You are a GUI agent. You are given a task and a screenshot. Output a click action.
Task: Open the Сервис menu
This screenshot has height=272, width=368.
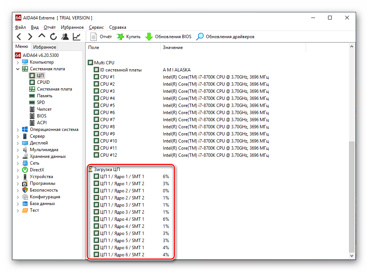coord(96,27)
